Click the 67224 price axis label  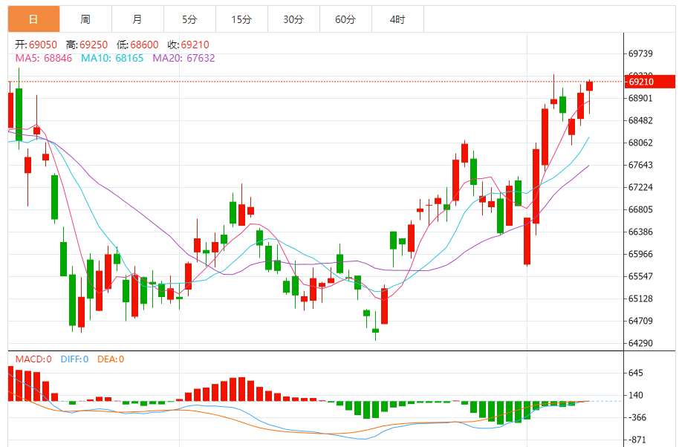click(x=640, y=187)
